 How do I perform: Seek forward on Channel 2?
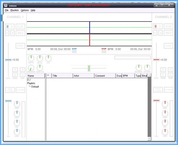[160, 33]
